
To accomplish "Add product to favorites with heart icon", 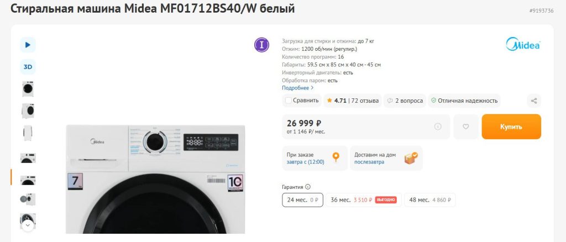I will [x=466, y=127].
